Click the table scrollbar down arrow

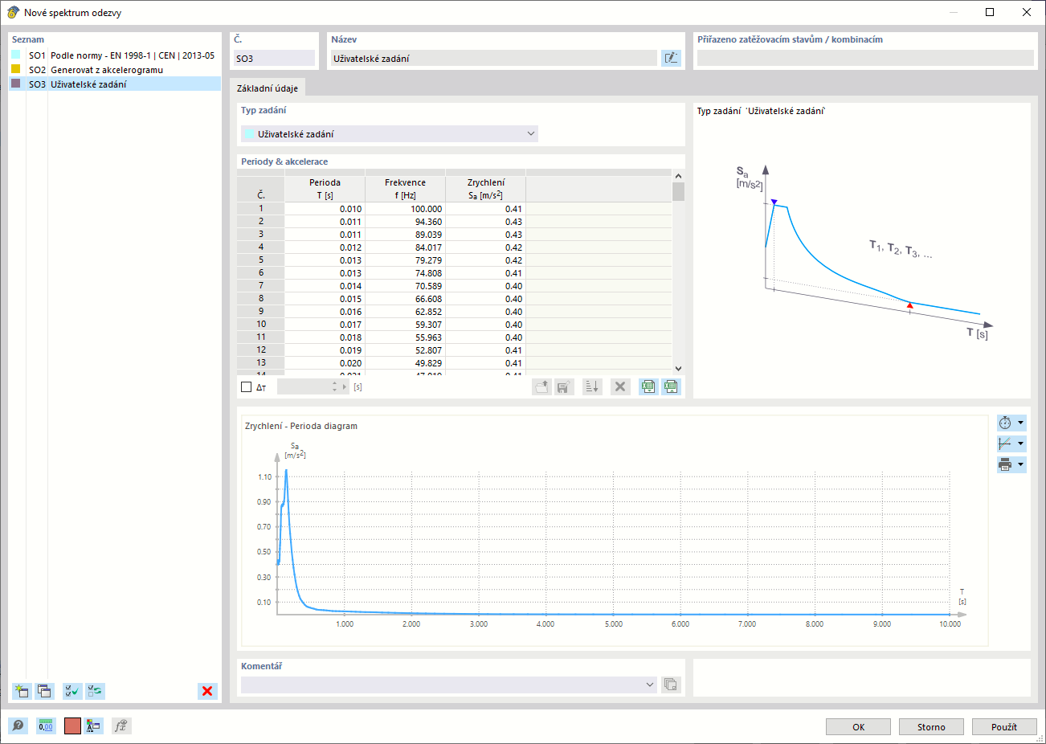pyautogui.click(x=678, y=368)
